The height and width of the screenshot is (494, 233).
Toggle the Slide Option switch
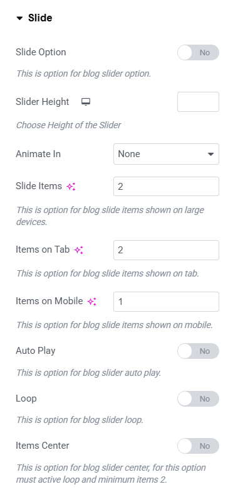click(198, 52)
